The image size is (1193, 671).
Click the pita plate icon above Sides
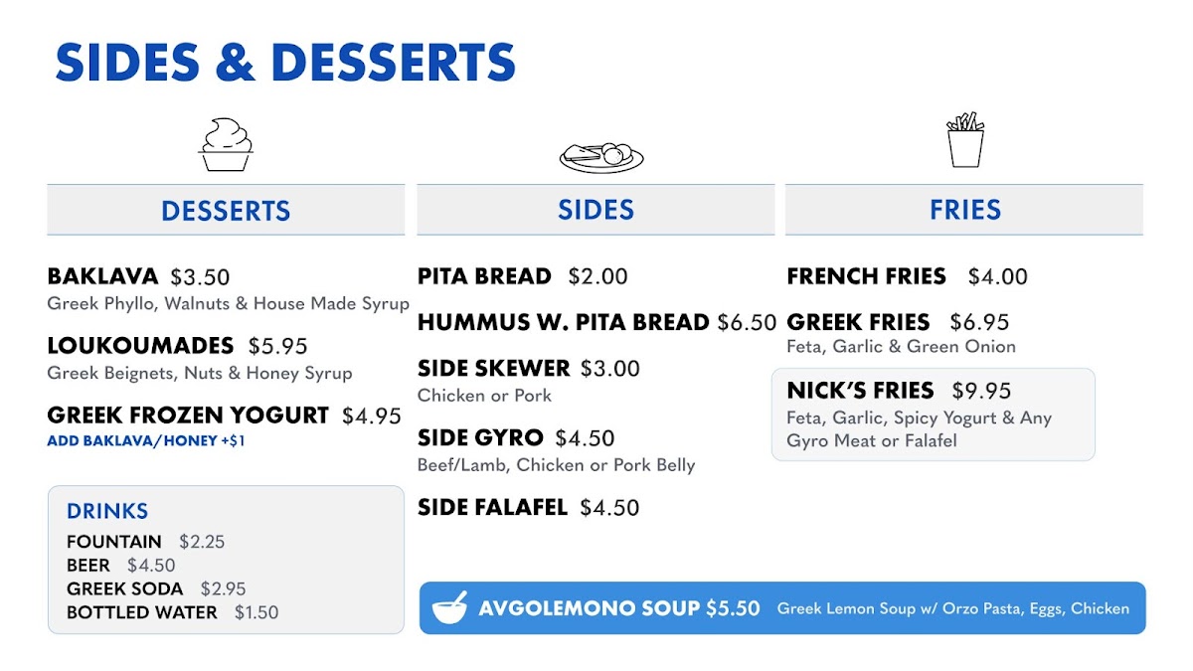[601, 156]
